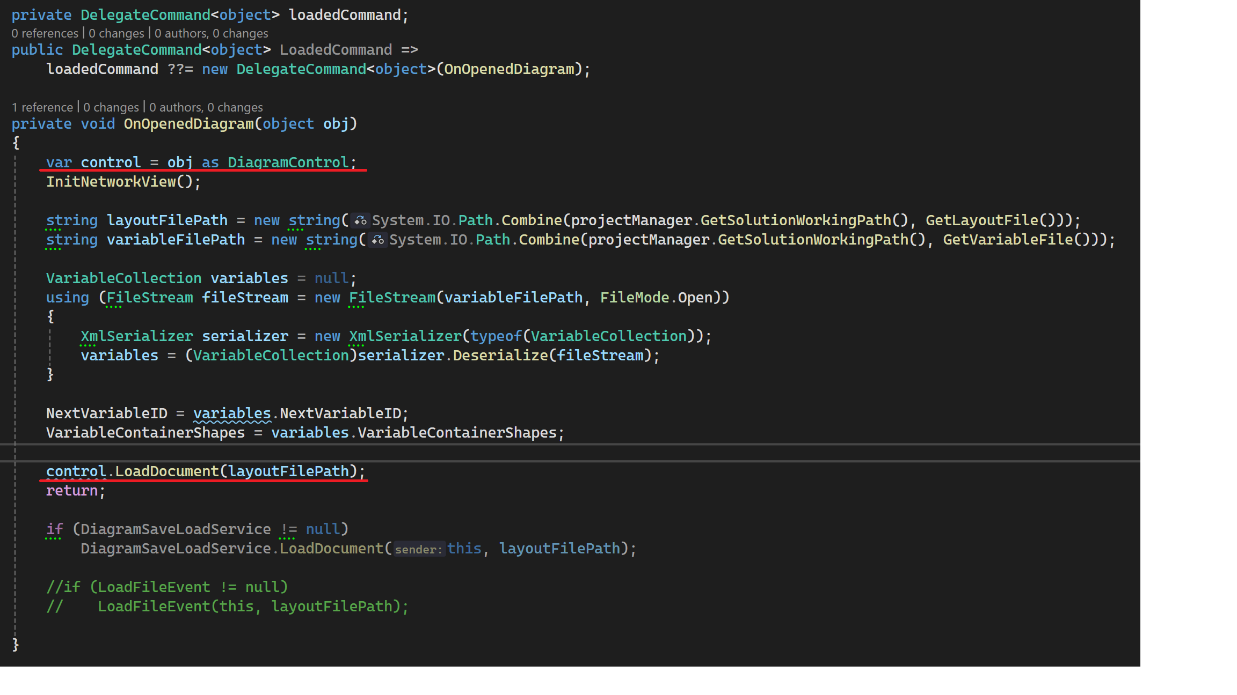Viewport: 1237px width, 695px height.
Task: Open '0 authors, 0 changes' above LoadedCommand
Action: (x=211, y=33)
